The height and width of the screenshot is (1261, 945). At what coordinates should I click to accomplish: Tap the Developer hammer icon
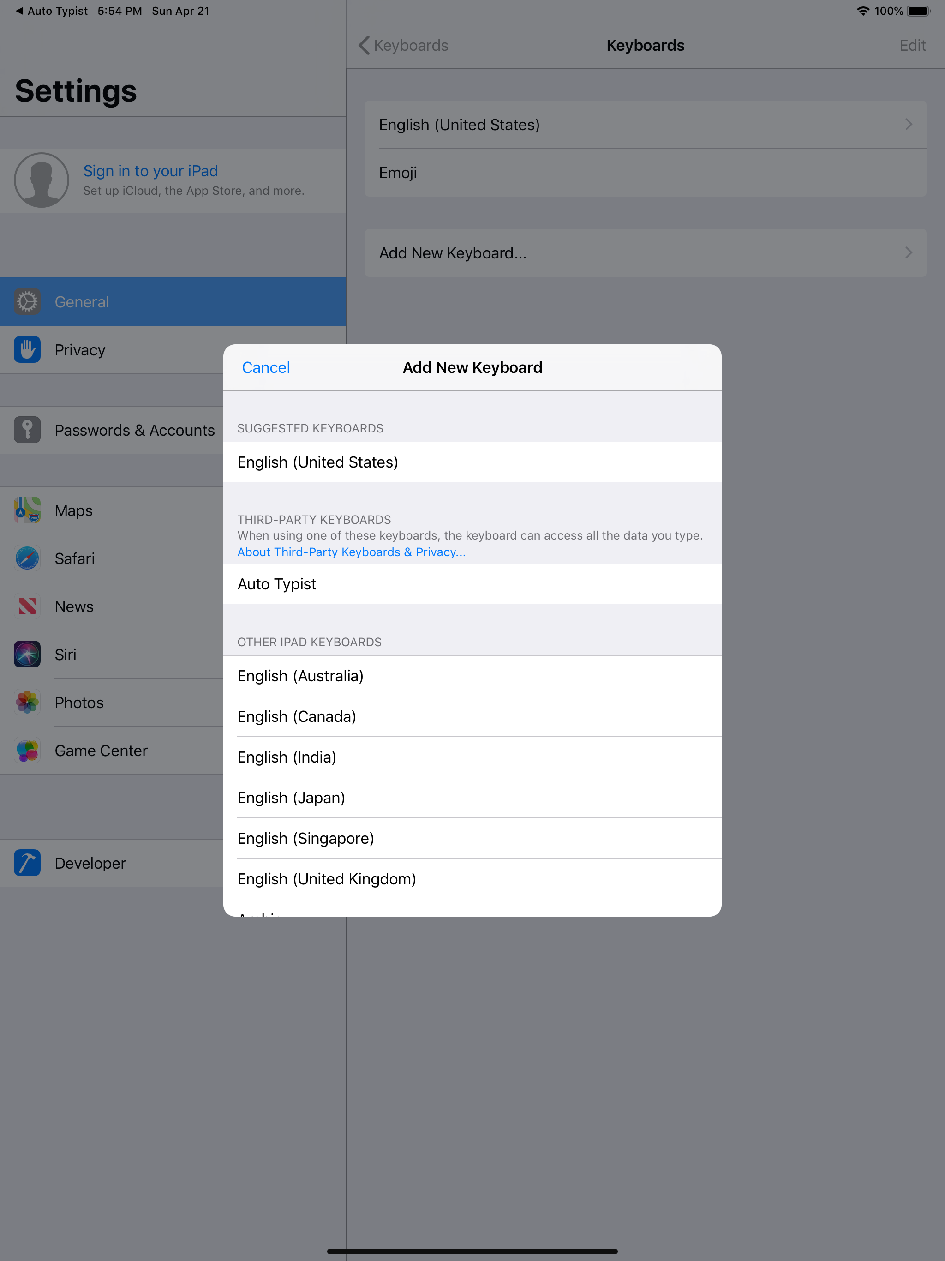(27, 863)
